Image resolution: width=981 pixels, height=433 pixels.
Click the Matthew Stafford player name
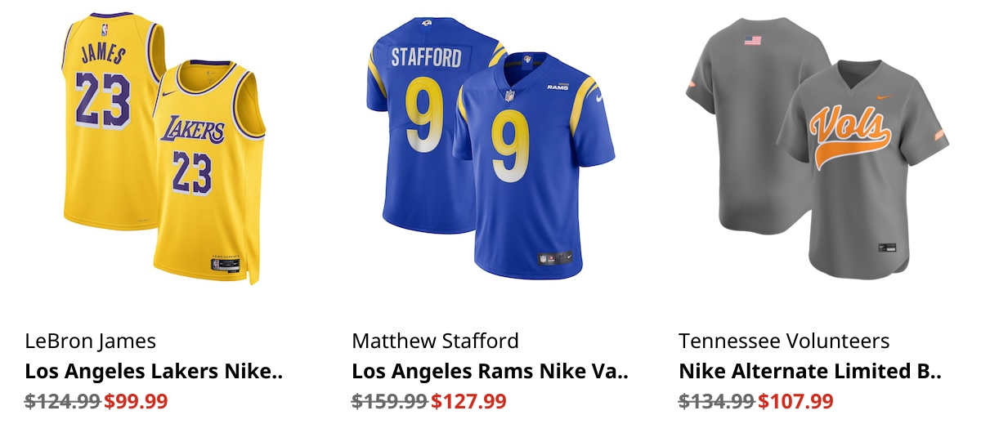435,341
